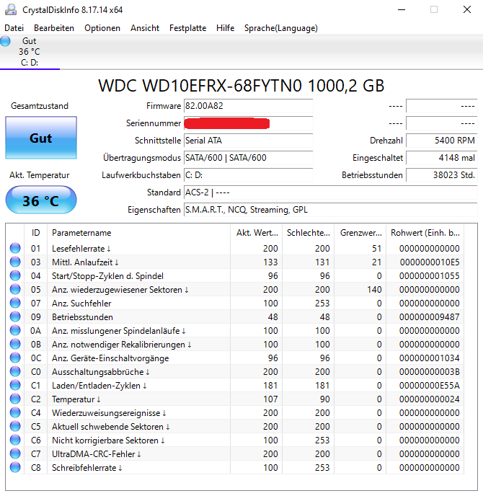Click the Schnittstelle field Serial ATA

click(248, 141)
